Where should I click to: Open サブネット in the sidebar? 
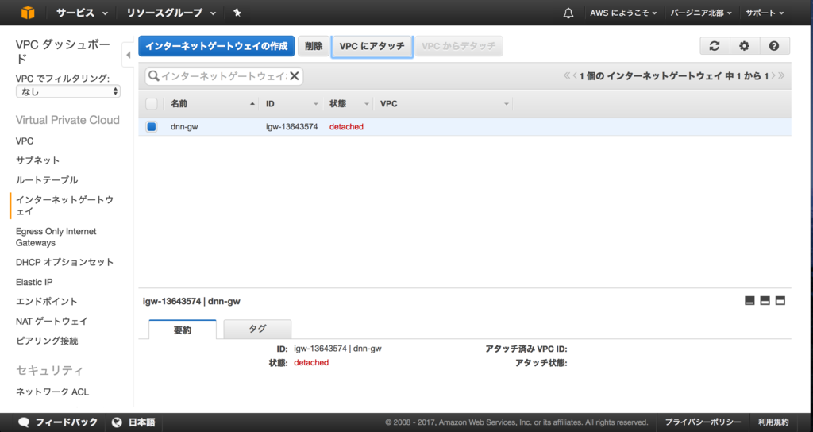tap(37, 160)
